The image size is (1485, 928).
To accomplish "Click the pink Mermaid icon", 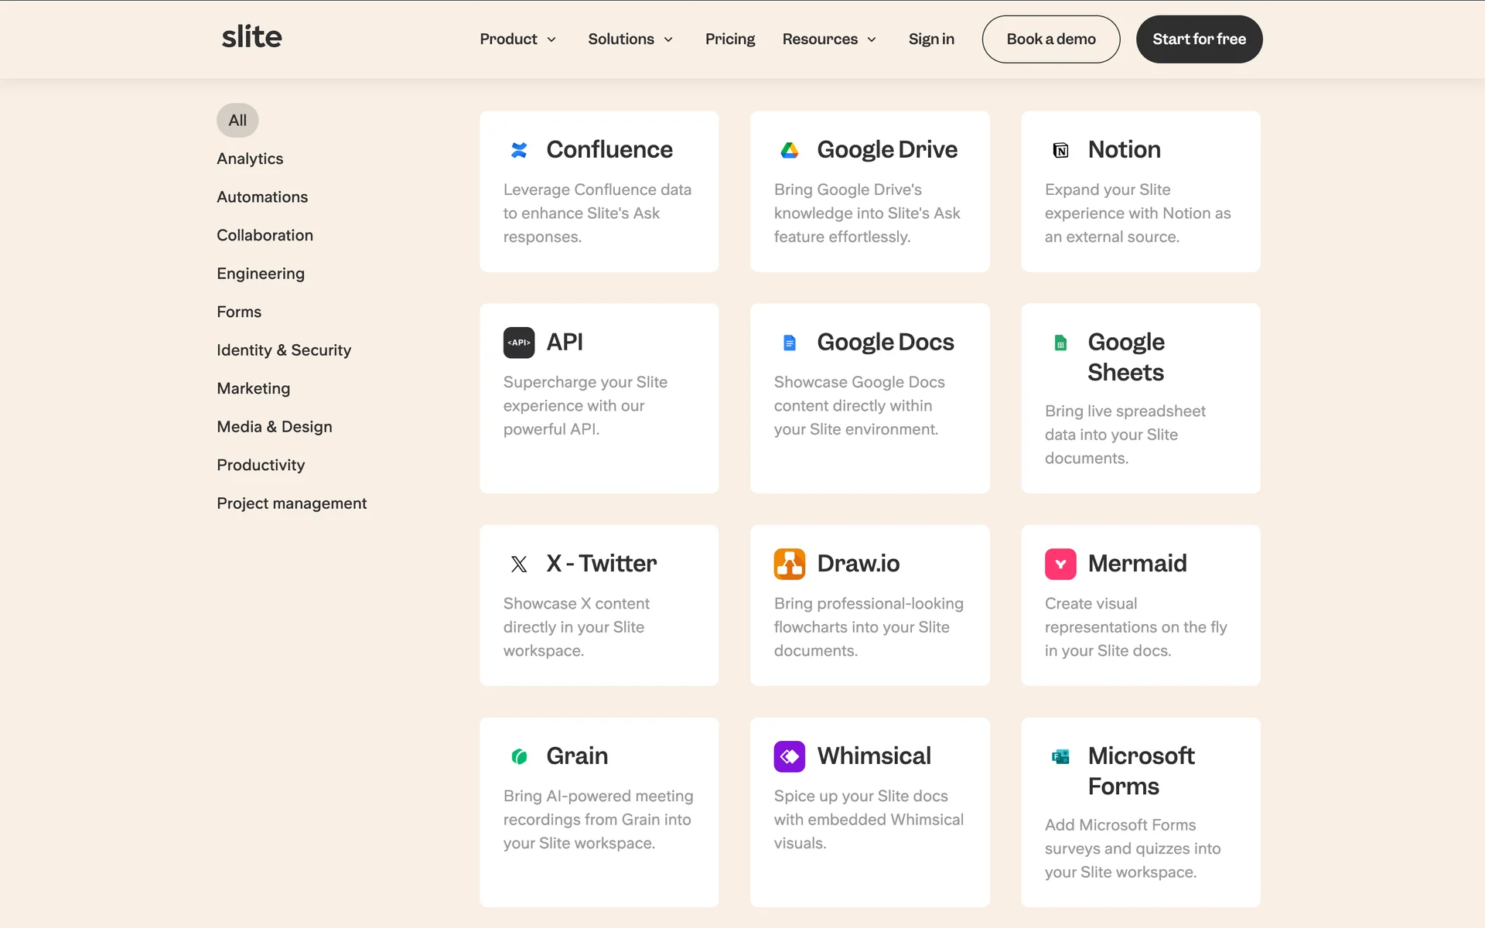I will click(1060, 564).
